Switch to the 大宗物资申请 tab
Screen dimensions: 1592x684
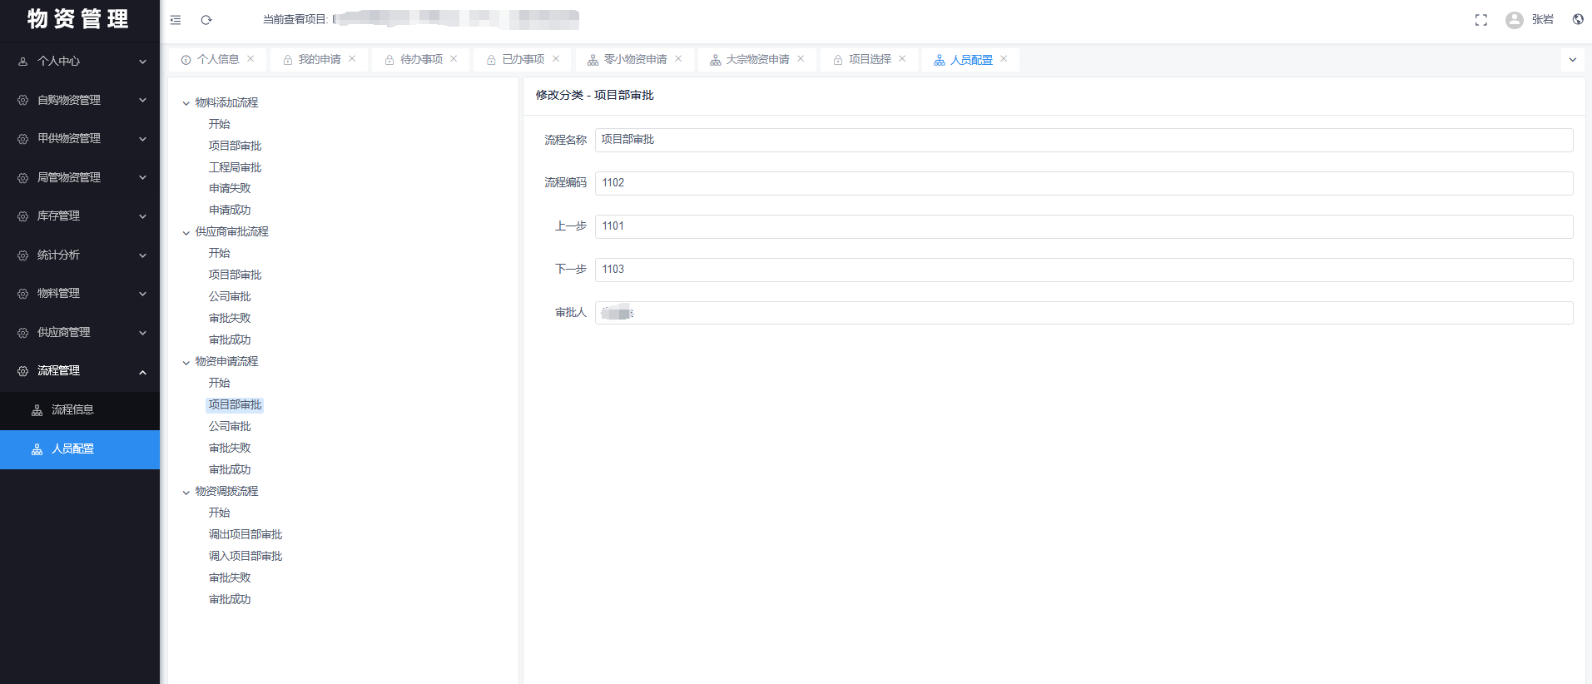[758, 60]
